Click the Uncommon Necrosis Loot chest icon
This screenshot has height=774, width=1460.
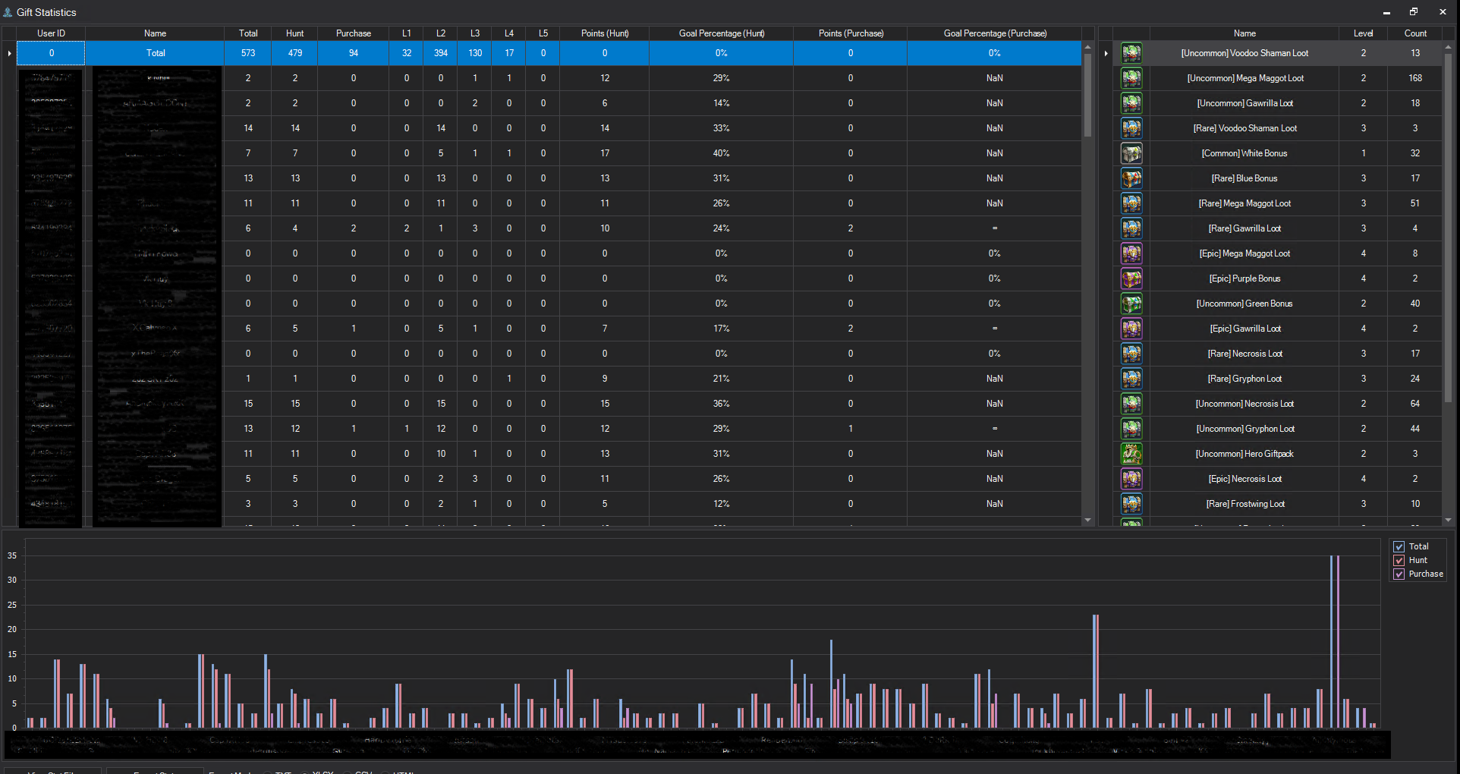coord(1131,404)
